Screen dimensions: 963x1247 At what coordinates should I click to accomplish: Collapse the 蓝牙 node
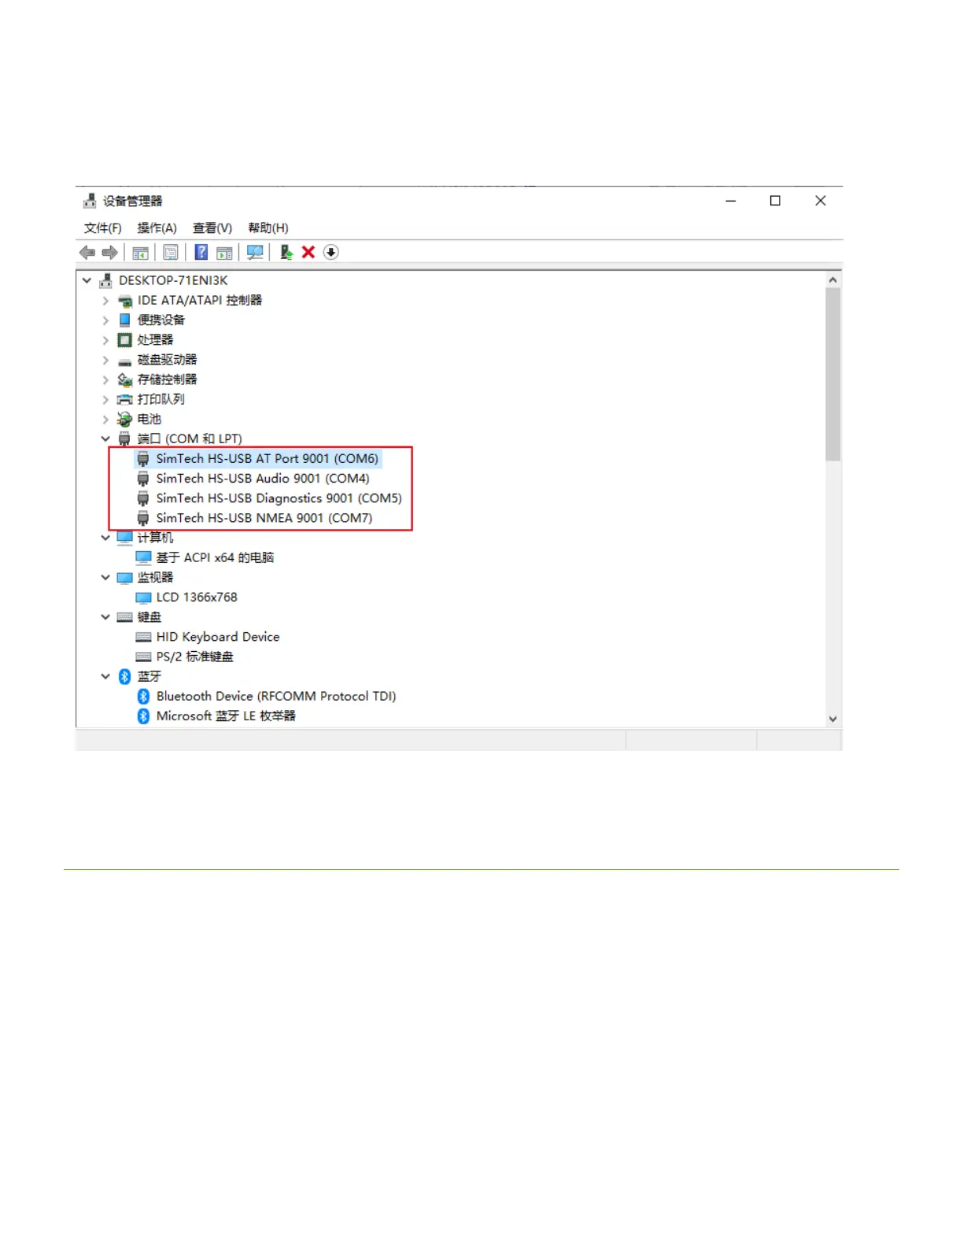coord(105,677)
